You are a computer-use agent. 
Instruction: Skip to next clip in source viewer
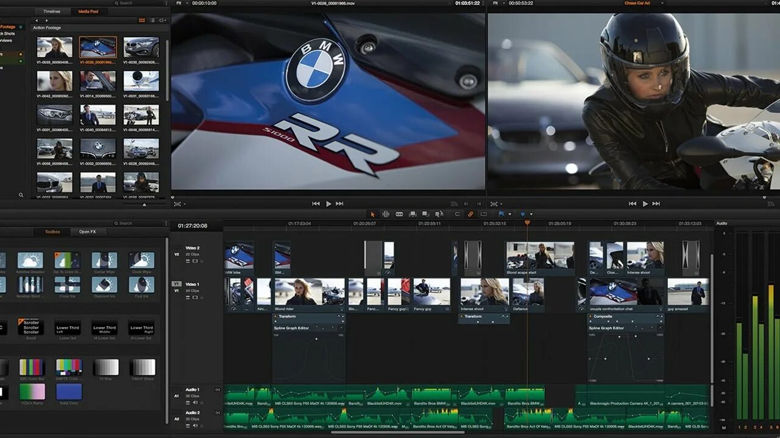[339, 204]
